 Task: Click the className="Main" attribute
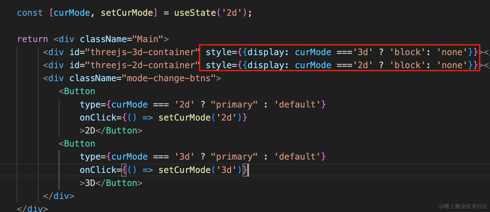(121, 39)
